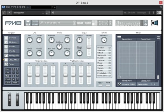
Task: Click the Effects Amount knob
Action: [x=104, y=40]
